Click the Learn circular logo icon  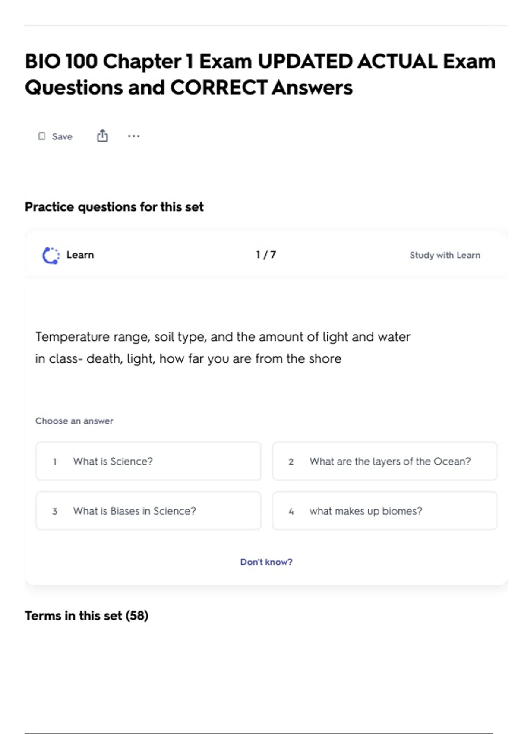[x=51, y=255]
